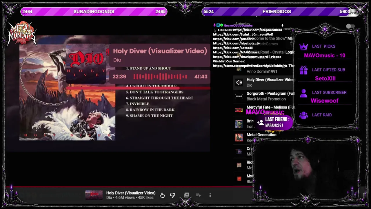Open the kick.com/Sa1nt_J0n_vonWolf chat link
The width and height of the screenshot is (371, 209).
tap(243, 35)
